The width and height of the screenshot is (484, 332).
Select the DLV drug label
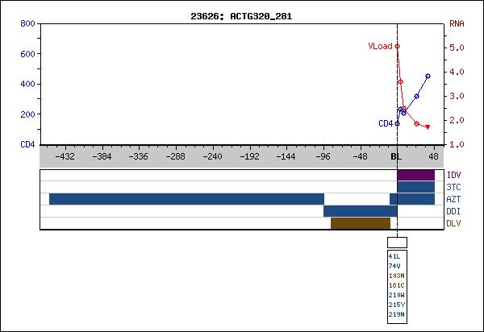click(x=453, y=223)
